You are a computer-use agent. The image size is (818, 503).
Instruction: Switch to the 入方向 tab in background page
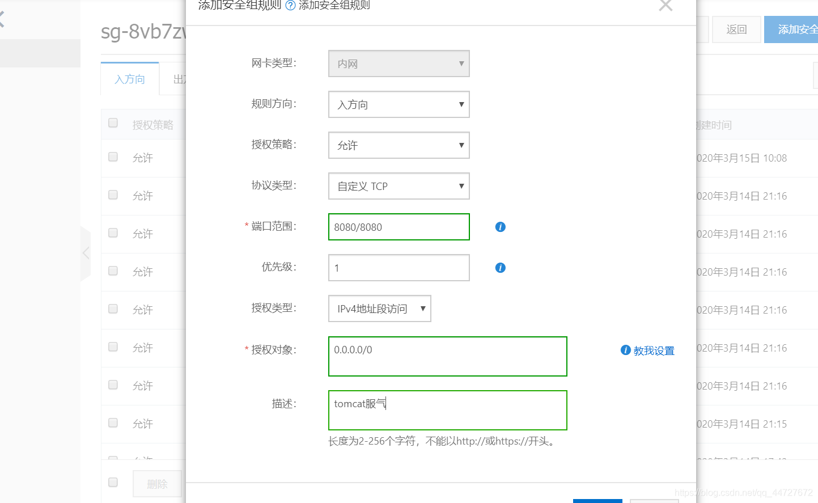pyautogui.click(x=130, y=79)
